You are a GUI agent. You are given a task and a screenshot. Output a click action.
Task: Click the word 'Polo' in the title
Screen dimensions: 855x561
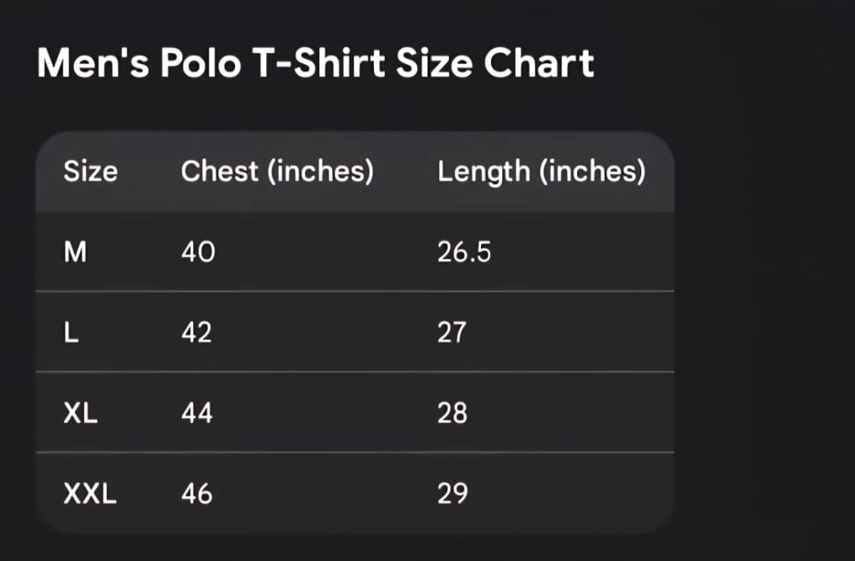click(x=199, y=63)
